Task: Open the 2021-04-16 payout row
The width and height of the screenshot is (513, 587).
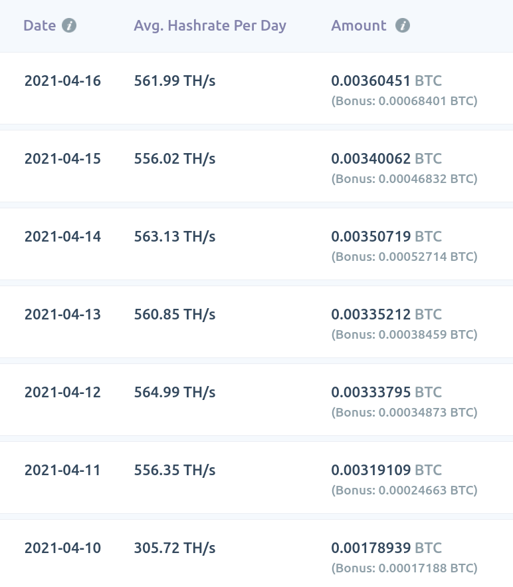Action: 256,89
